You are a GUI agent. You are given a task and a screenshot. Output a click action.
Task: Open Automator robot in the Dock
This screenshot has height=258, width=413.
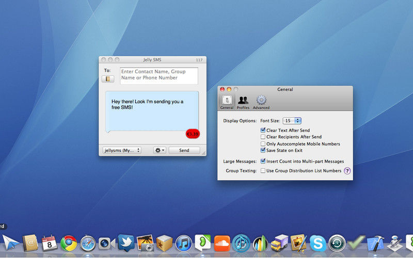tap(395, 243)
